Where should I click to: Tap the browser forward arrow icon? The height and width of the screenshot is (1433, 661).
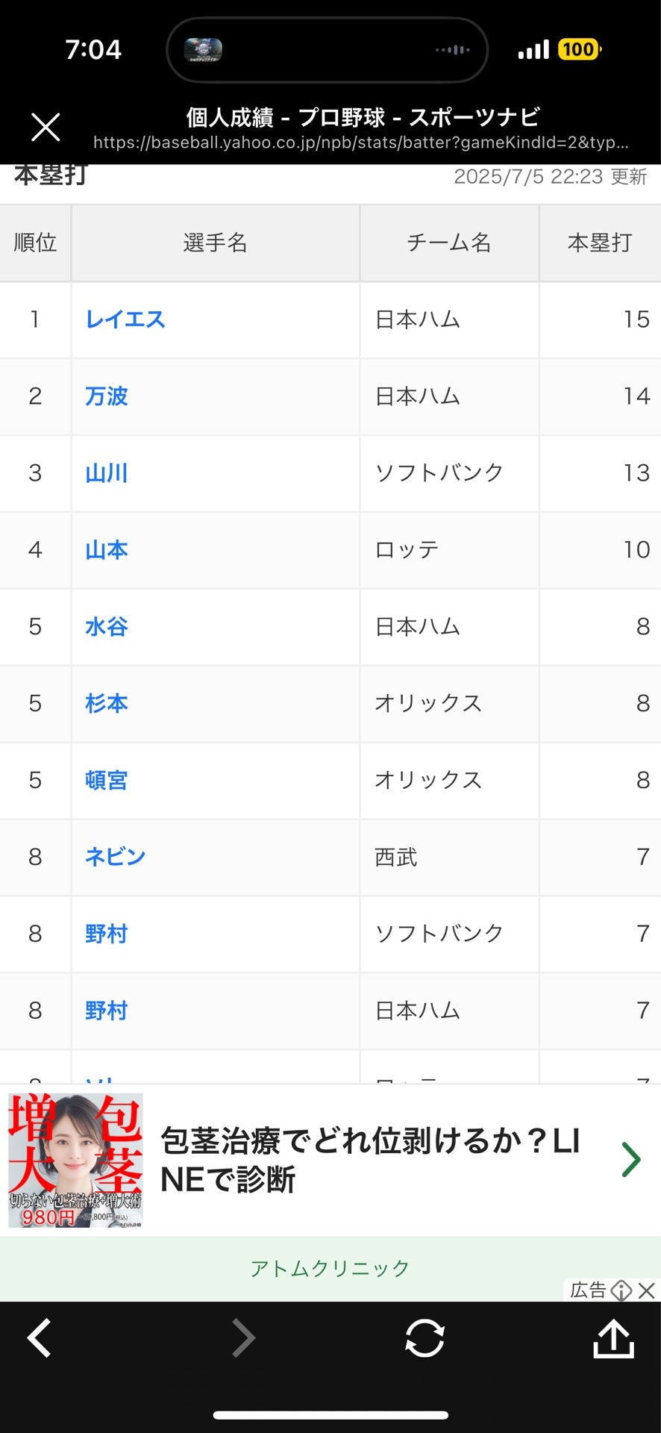click(x=243, y=1338)
